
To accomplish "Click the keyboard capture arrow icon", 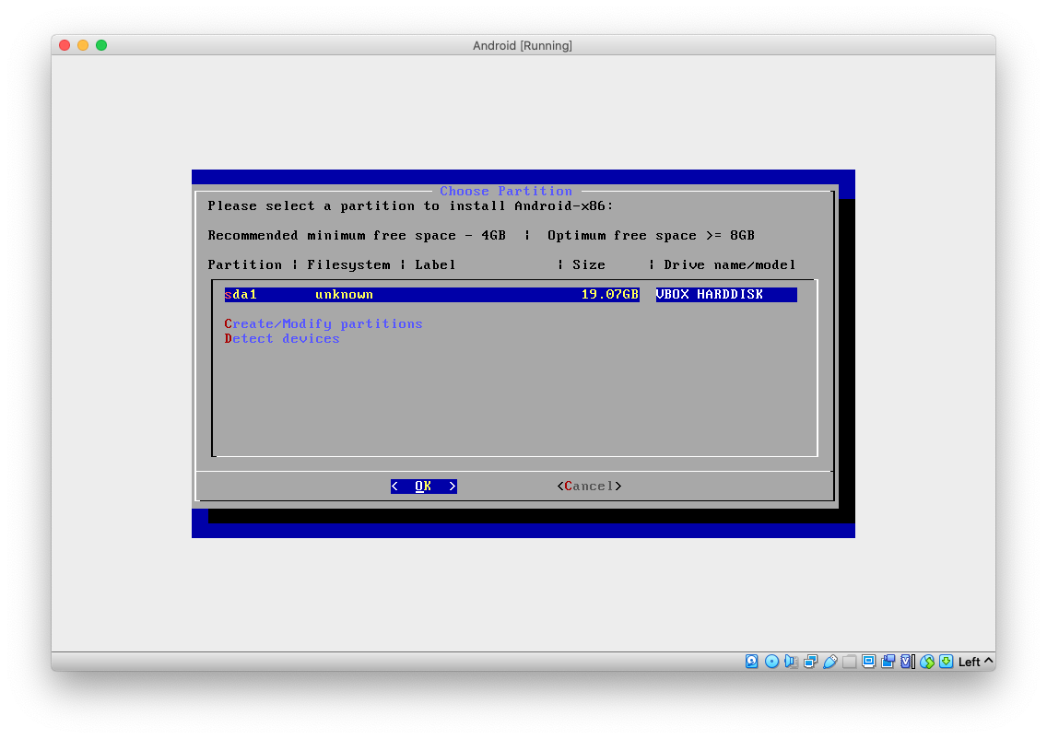I will 947,662.
